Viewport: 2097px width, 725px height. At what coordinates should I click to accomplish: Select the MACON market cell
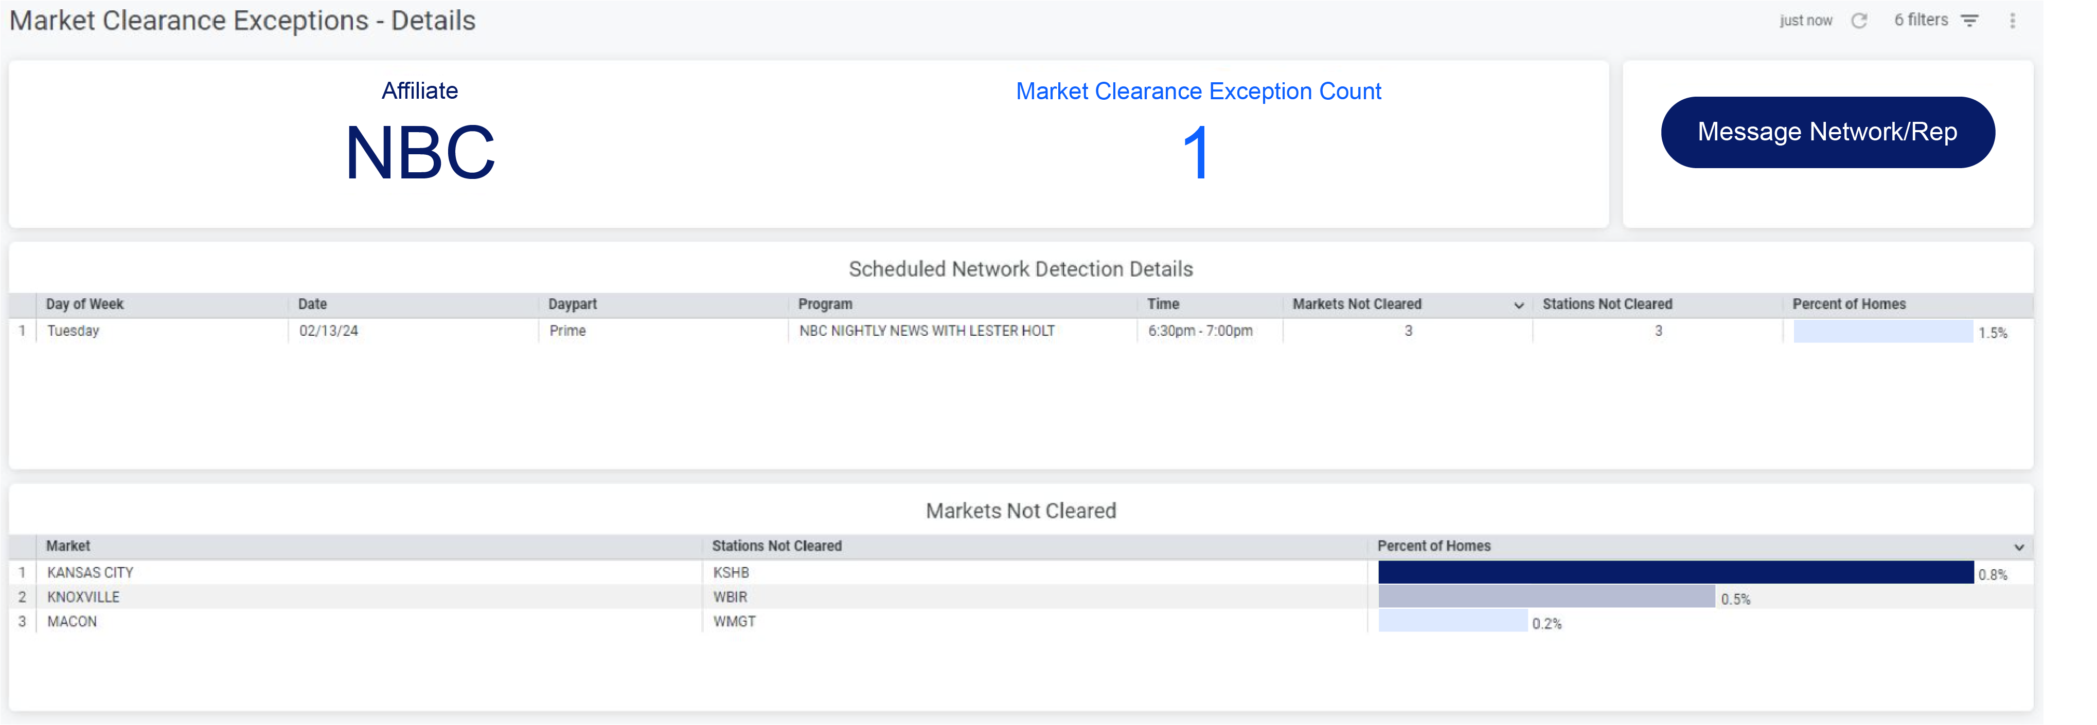click(369, 621)
